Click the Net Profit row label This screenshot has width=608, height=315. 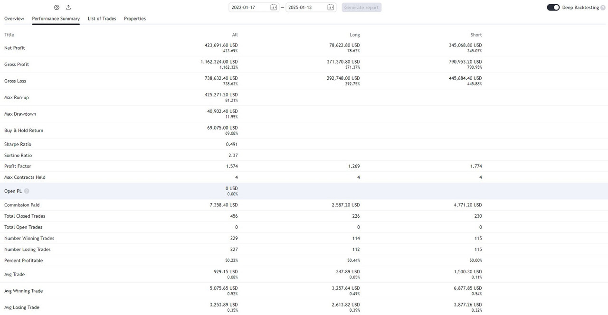coord(15,48)
